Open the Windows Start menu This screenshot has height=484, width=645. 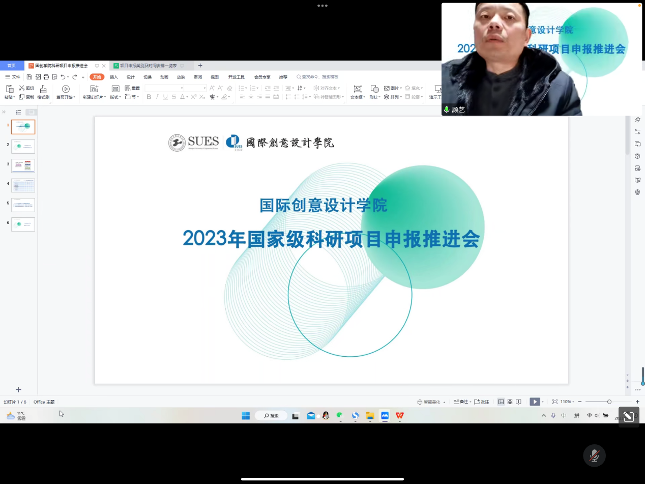click(246, 416)
